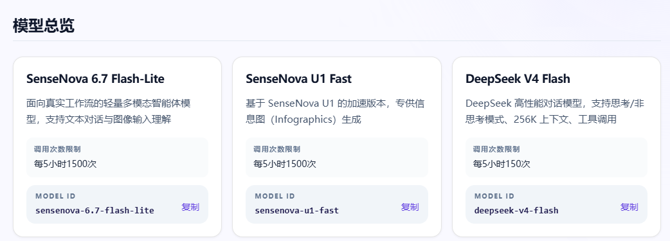
Task: Click the SenseNova 6.7 Flash-Lite card title
Action: (x=95, y=79)
